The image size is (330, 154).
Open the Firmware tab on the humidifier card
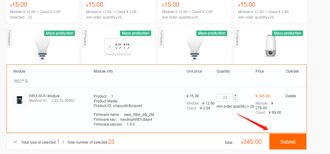[237, 38]
